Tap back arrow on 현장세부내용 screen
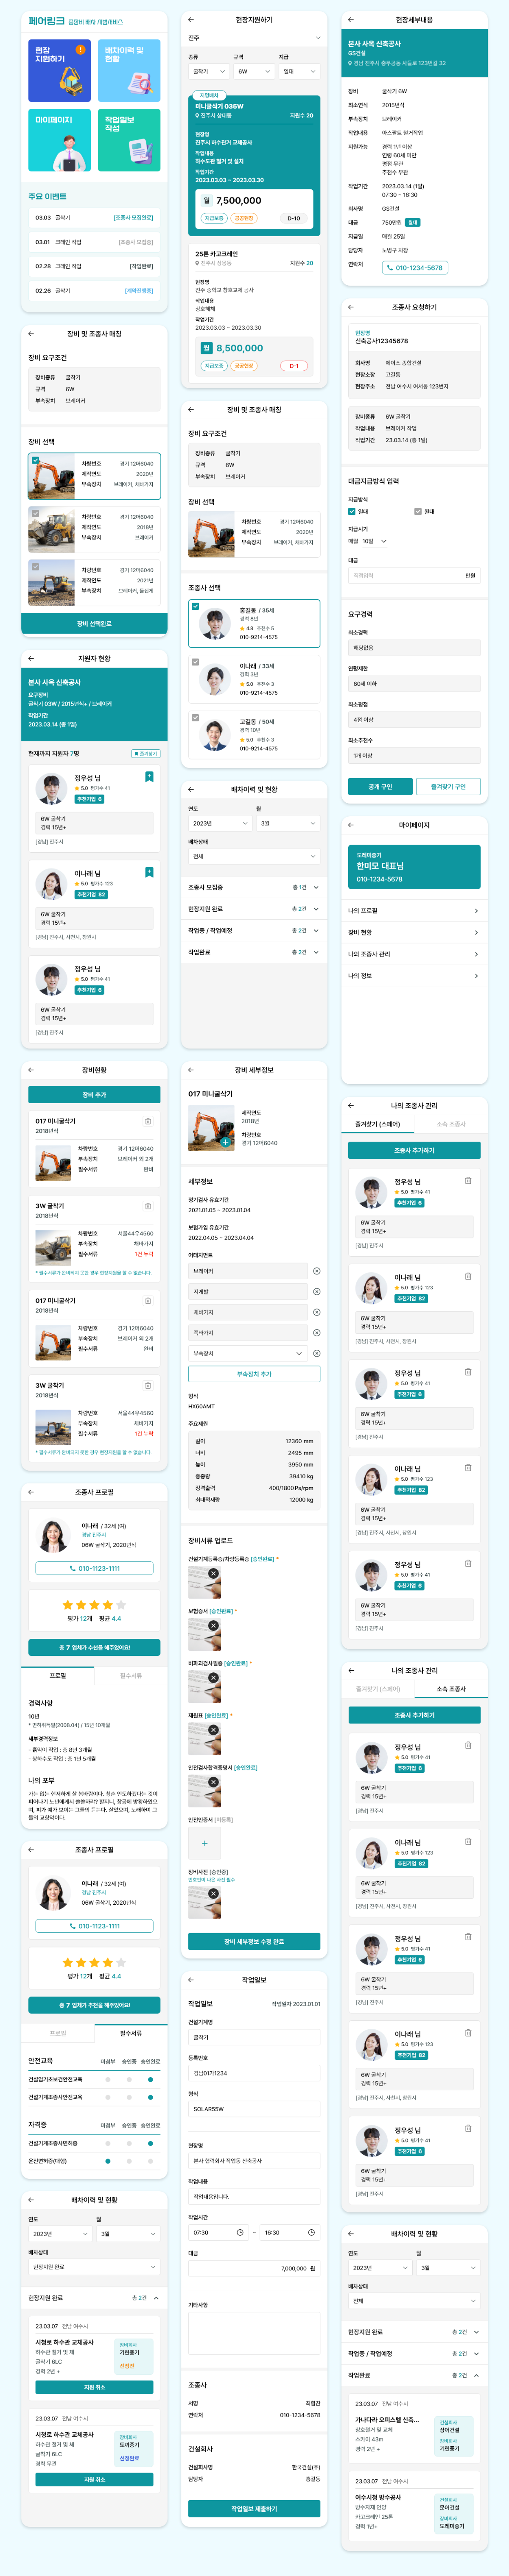 click(351, 20)
